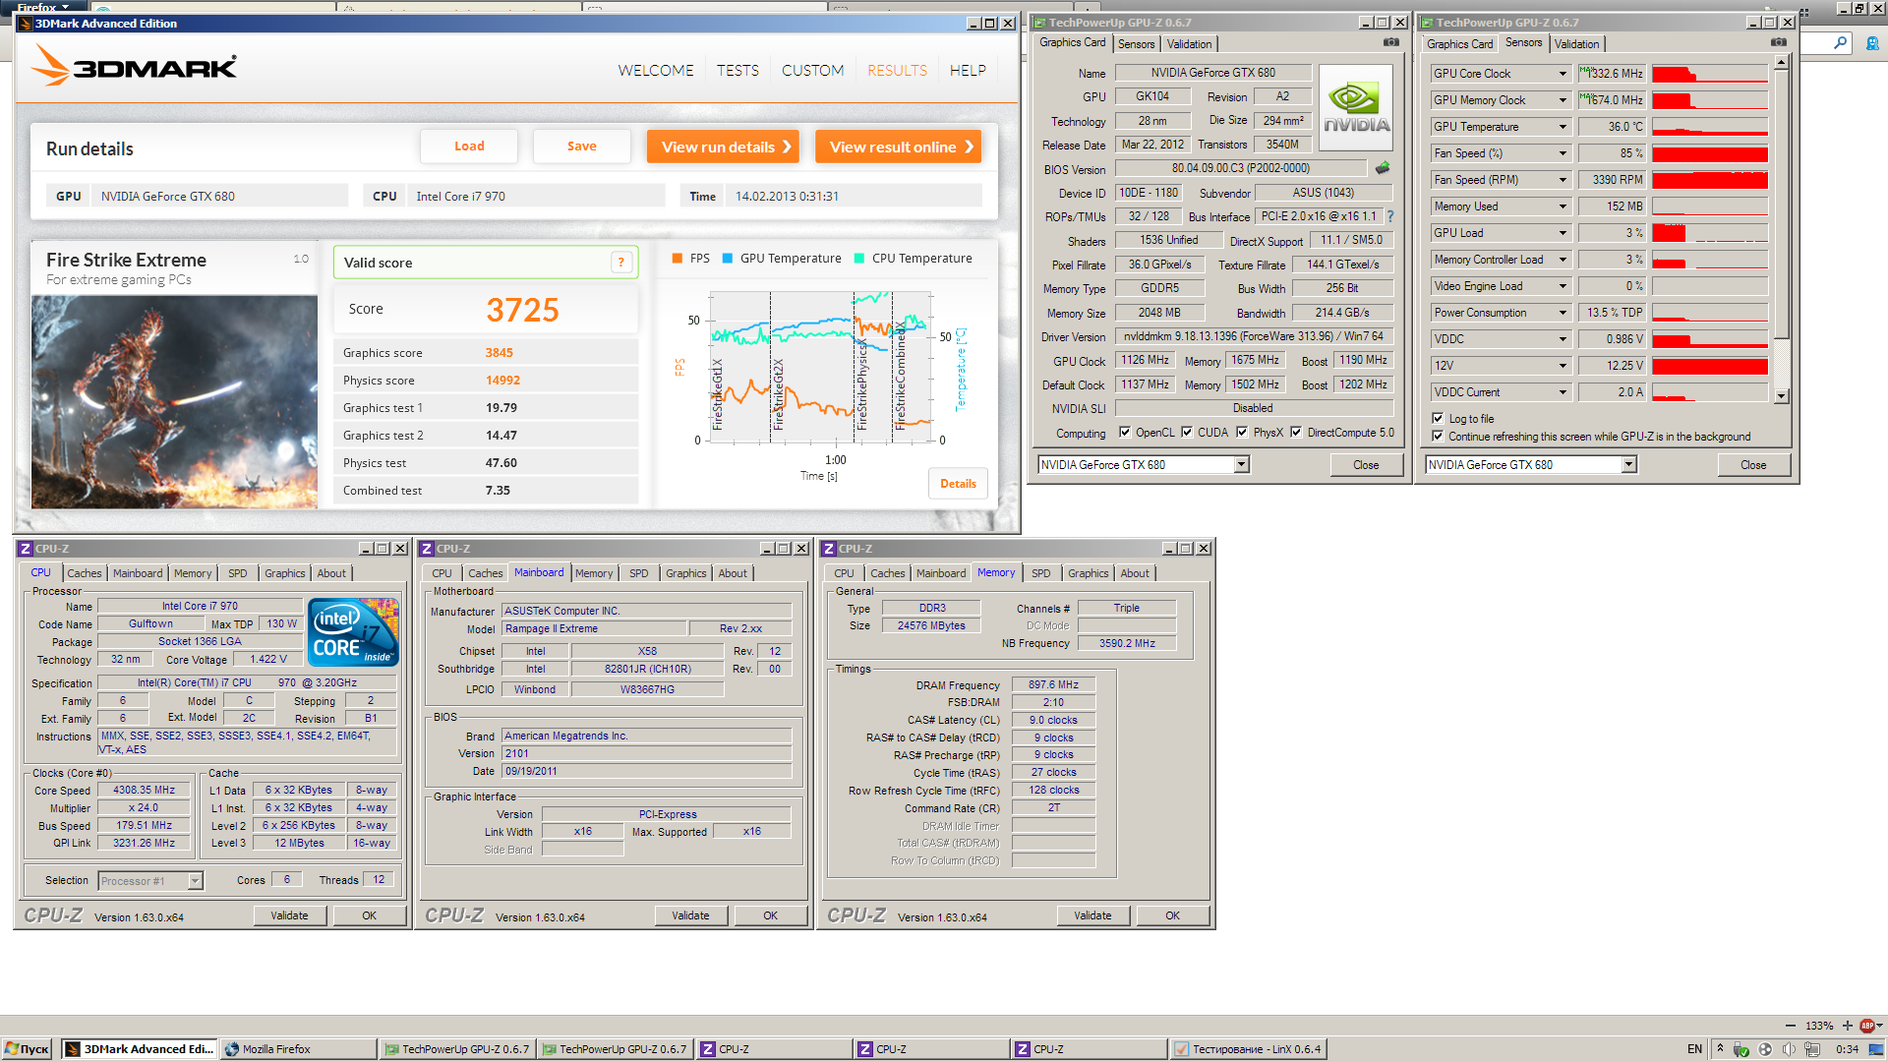Viewport: 1888px width, 1062px height.
Task: Switch to the 3DMark TESTS tab
Action: 737,71
